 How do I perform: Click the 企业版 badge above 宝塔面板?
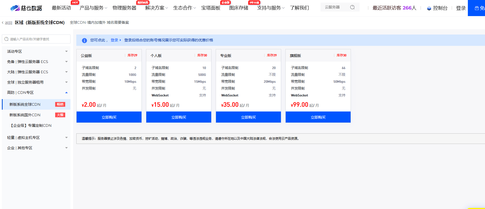tap(225, 2)
